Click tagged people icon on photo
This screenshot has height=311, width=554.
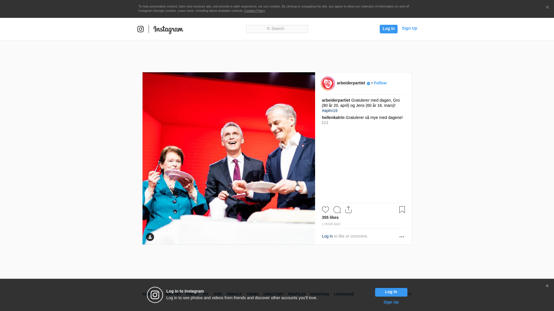(x=150, y=237)
